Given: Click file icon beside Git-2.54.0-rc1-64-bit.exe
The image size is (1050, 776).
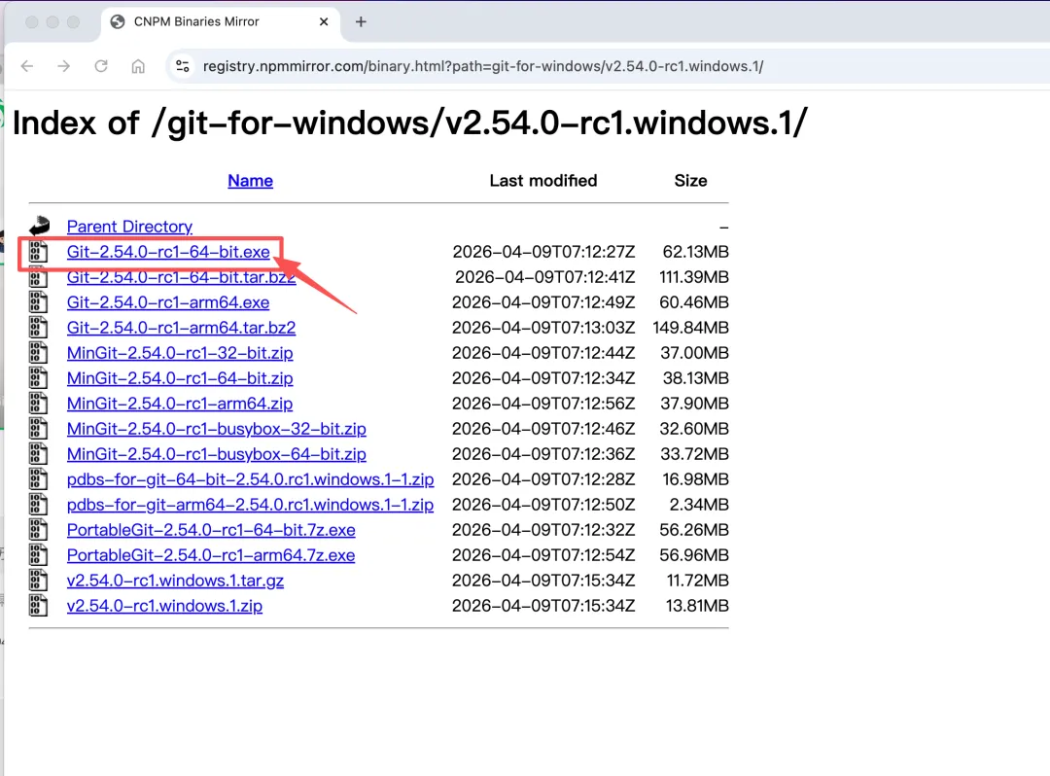Looking at the screenshot, I should [x=38, y=252].
